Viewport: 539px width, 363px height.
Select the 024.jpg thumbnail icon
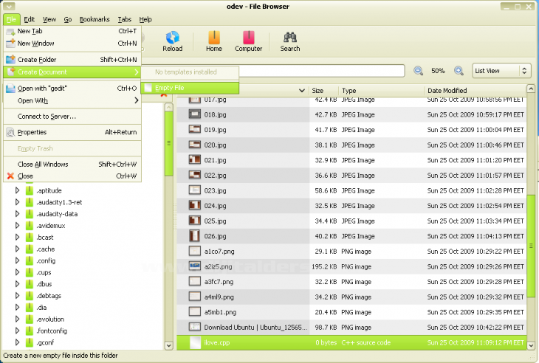[x=195, y=205]
